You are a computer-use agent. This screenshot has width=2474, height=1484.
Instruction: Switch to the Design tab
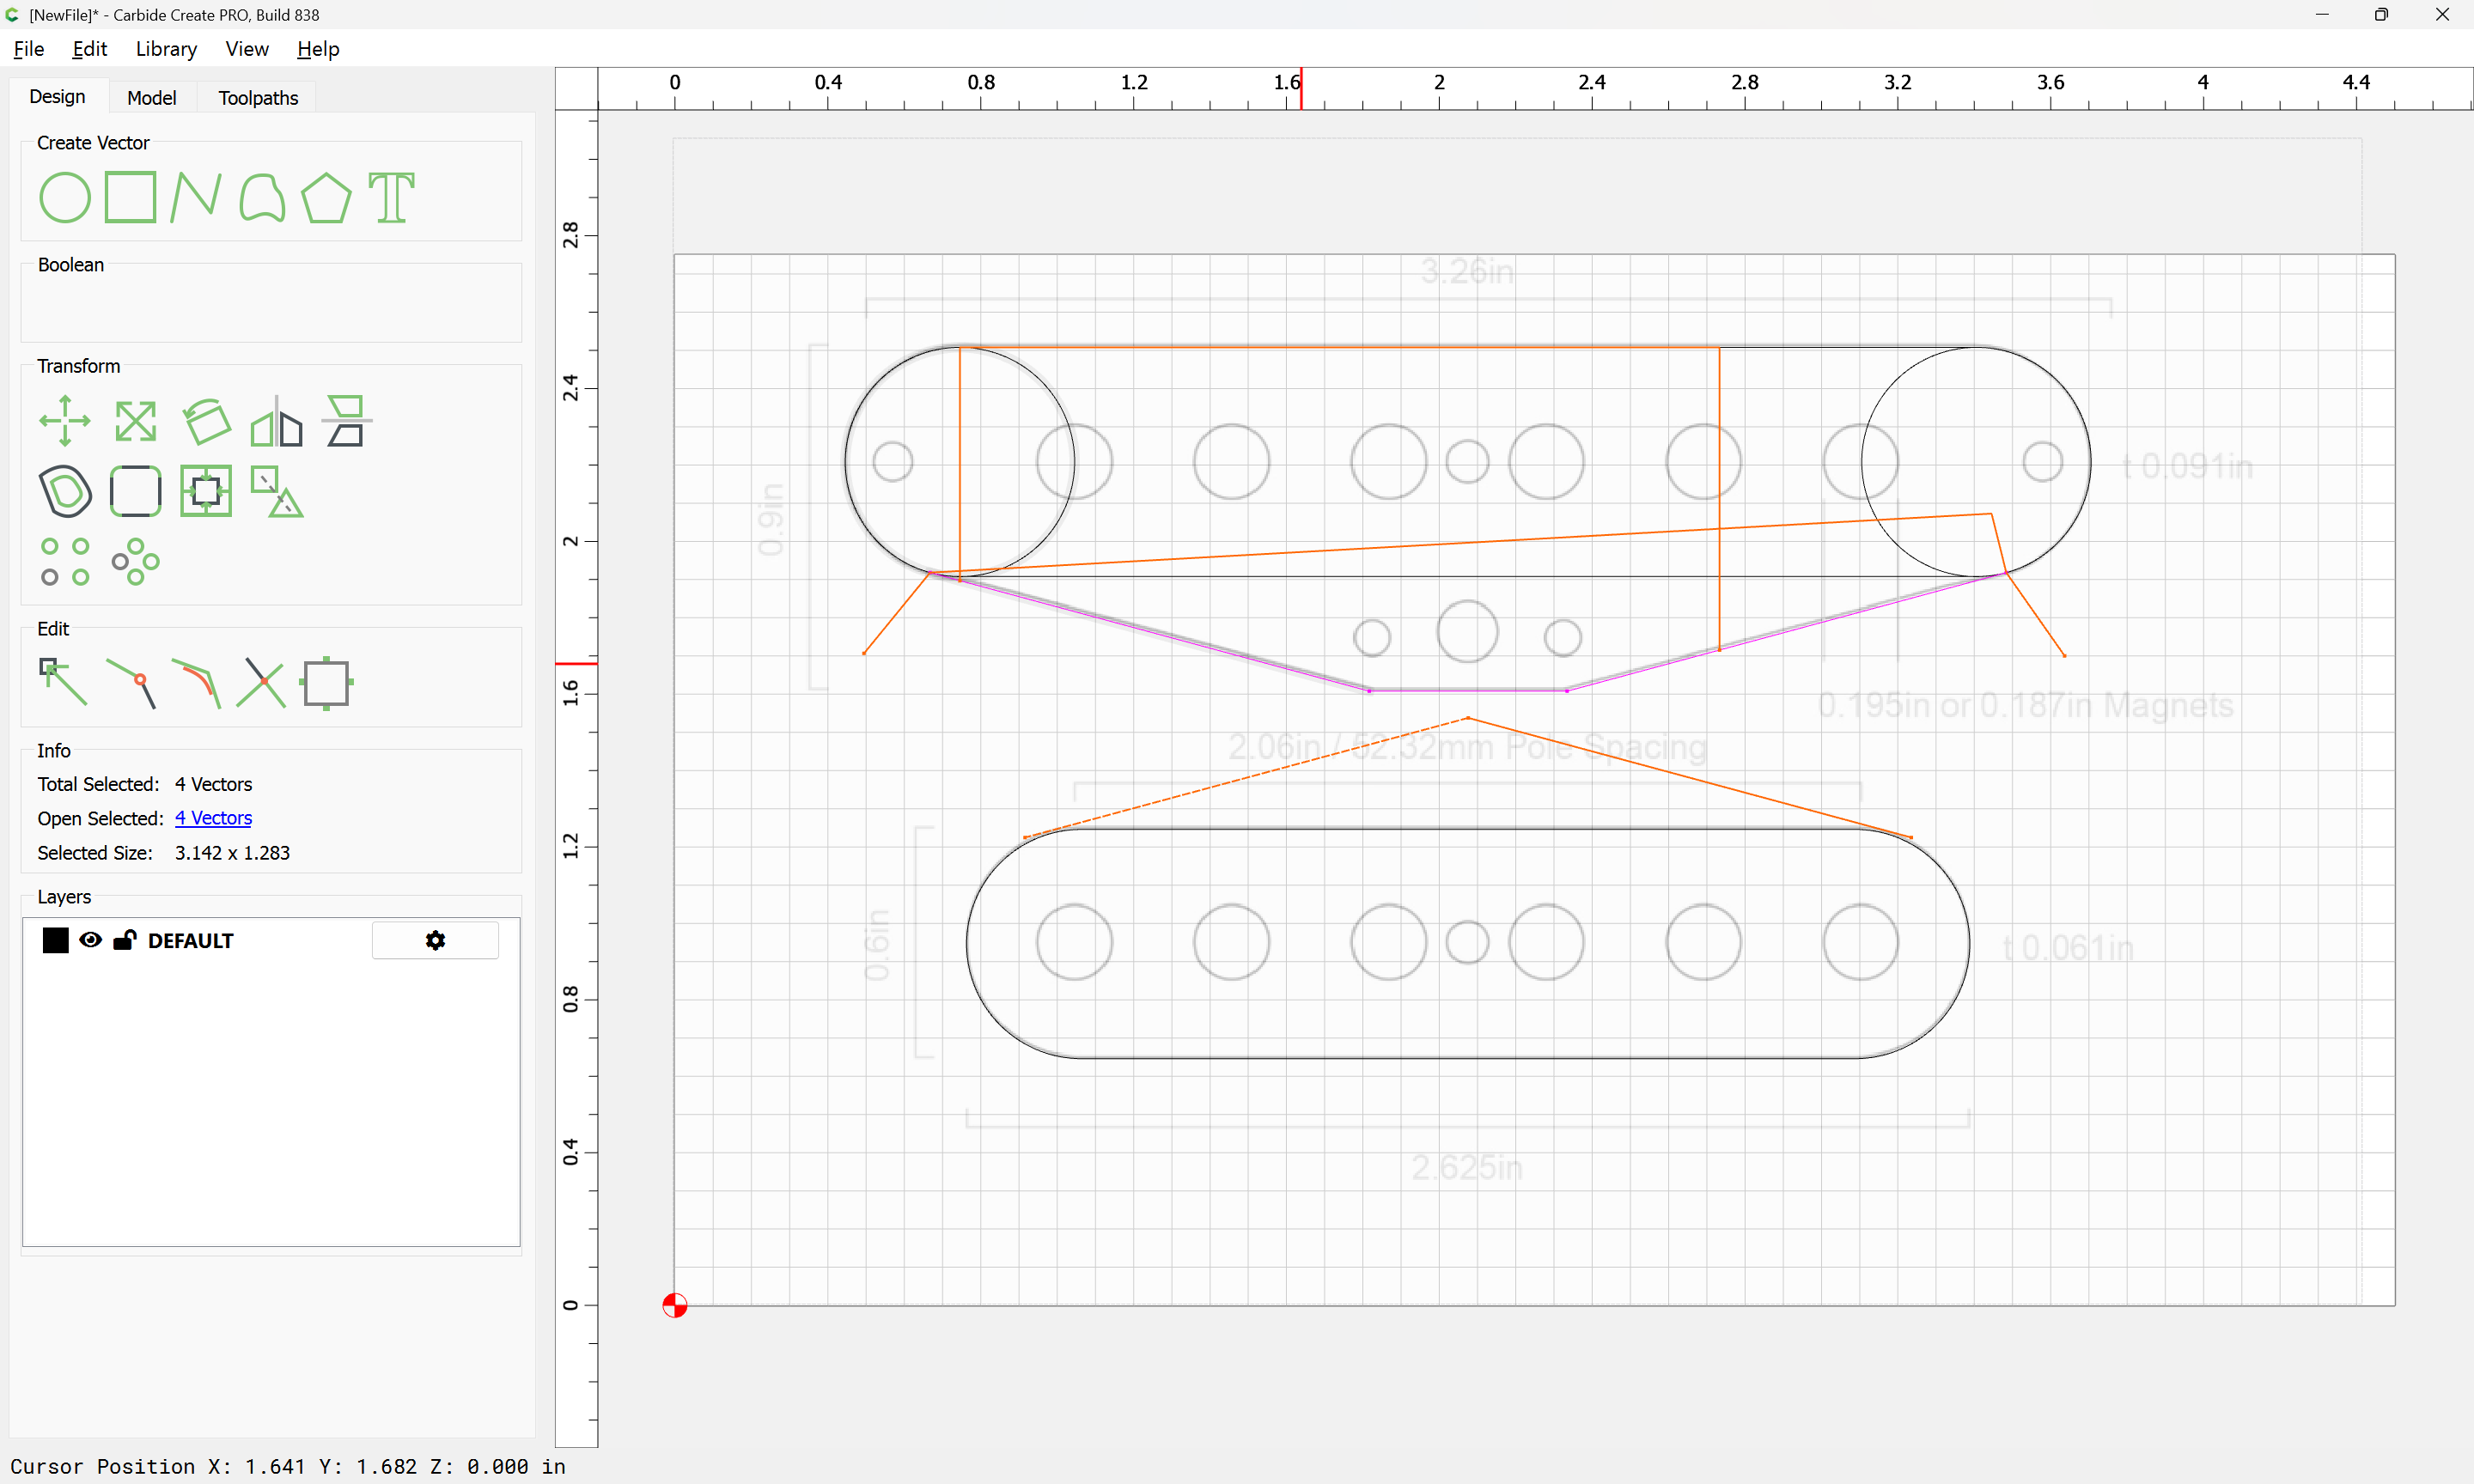[57, 96]
